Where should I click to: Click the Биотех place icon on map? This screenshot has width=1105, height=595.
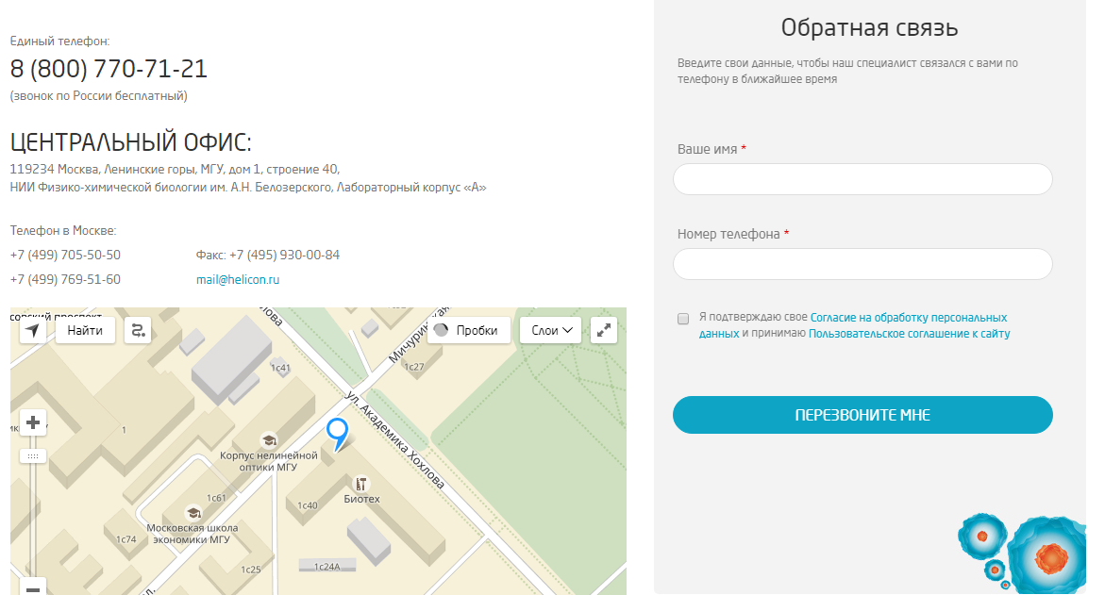[360, 484]
